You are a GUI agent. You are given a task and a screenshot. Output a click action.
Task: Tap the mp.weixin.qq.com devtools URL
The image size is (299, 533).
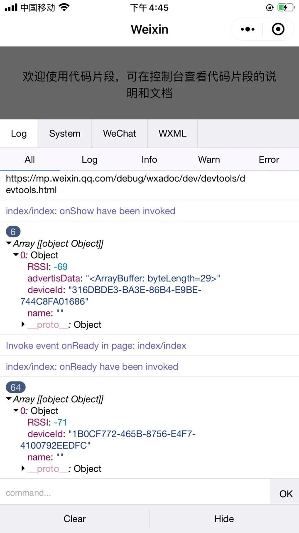125,184
